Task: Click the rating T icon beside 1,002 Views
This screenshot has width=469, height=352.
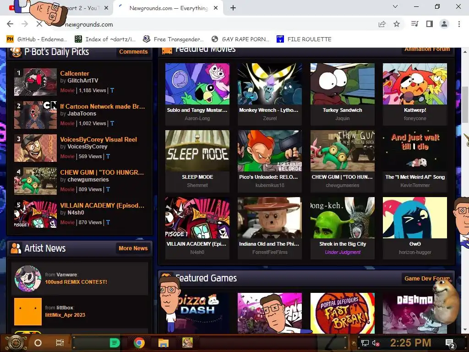Action: click(x=112, y=123)
